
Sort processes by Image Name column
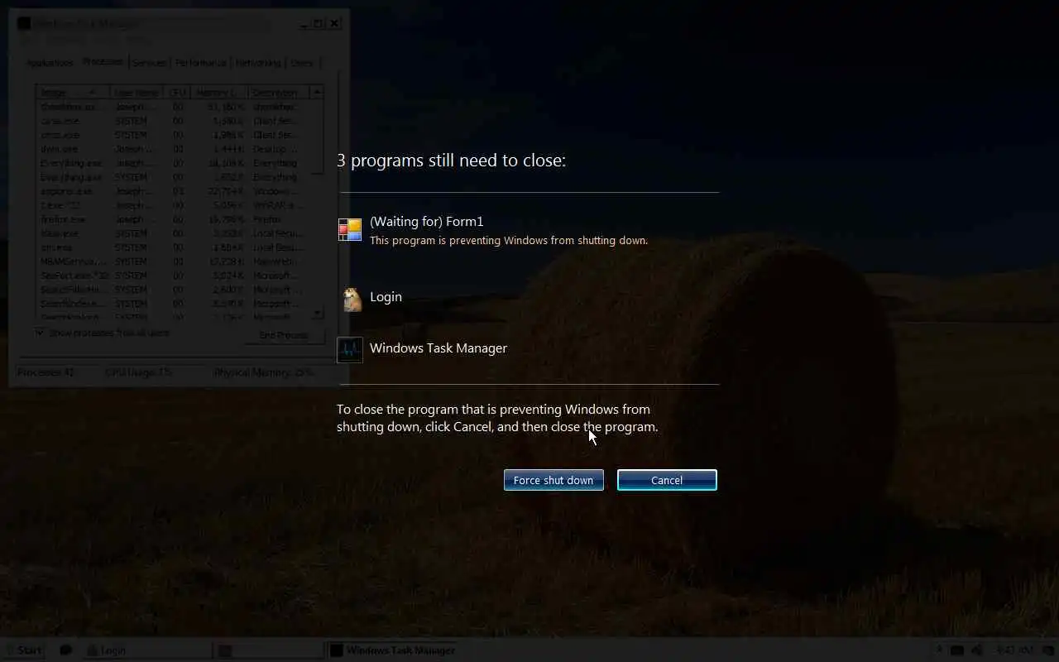click(73, 93)
